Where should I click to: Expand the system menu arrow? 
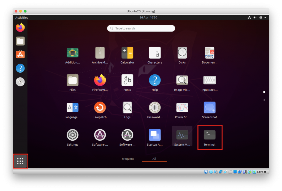coord(265,18)
